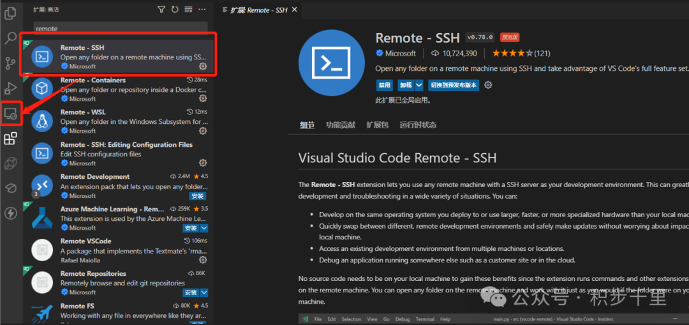Click the Remote - WSL penguin icon
Viewport: 689px width, 325px height.
[42, 121]
